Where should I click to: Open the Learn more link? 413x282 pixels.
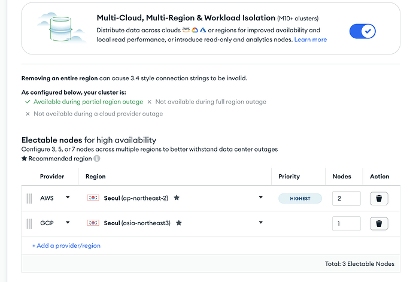point(310,40)
